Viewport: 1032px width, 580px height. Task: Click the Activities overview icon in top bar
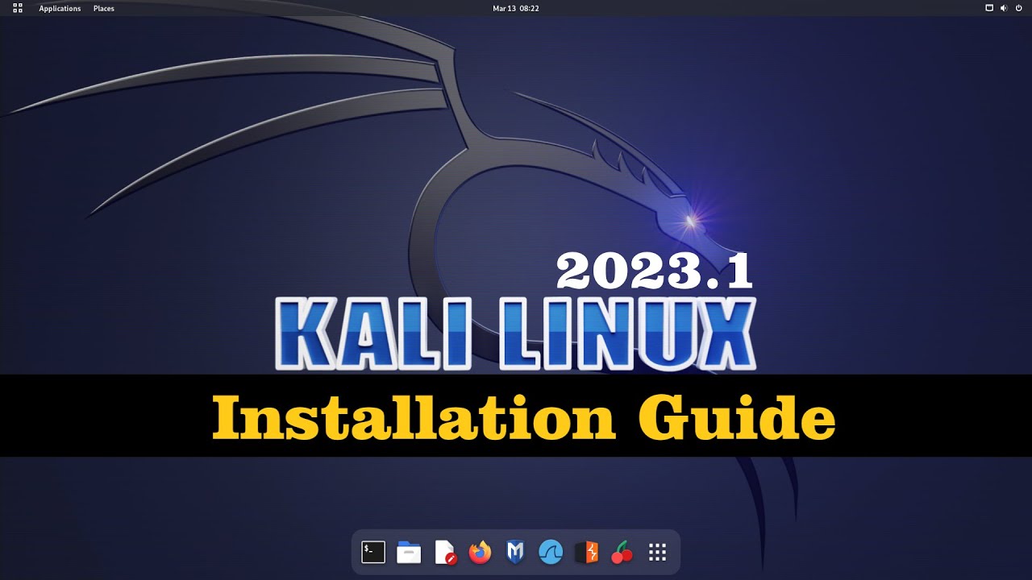tap(18, 8)
